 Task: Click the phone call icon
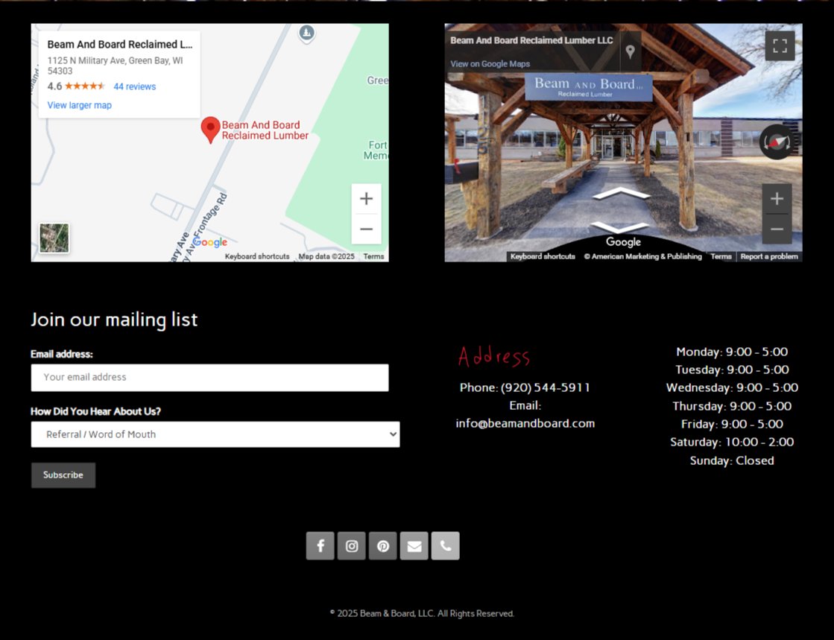pyautogui.click(x=446, y=546)
